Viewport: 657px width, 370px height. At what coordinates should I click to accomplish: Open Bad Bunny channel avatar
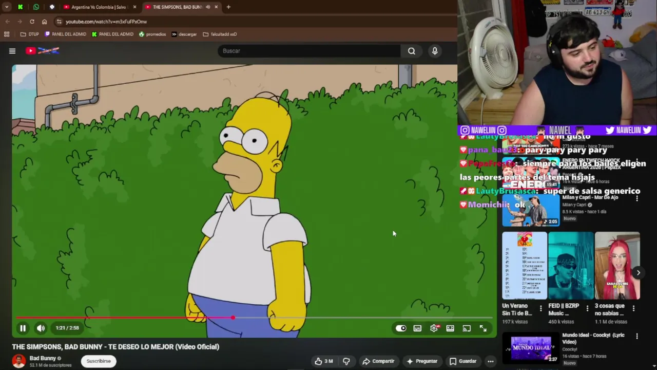(19, 361)
